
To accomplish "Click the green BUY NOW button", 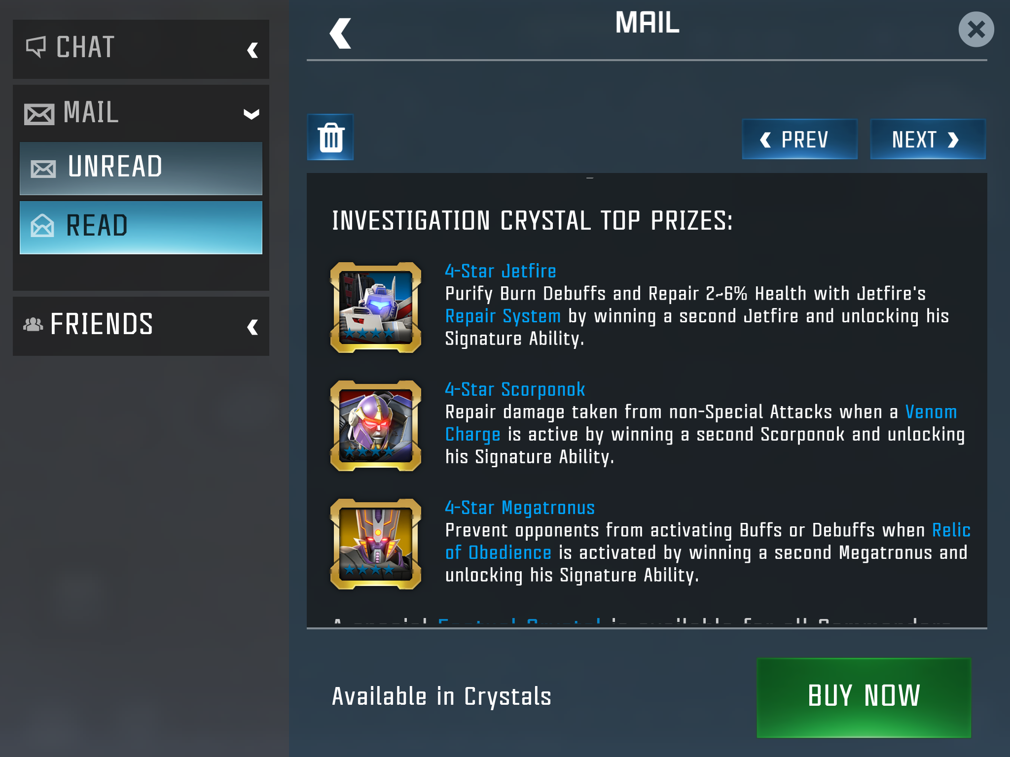I will 864,697.
